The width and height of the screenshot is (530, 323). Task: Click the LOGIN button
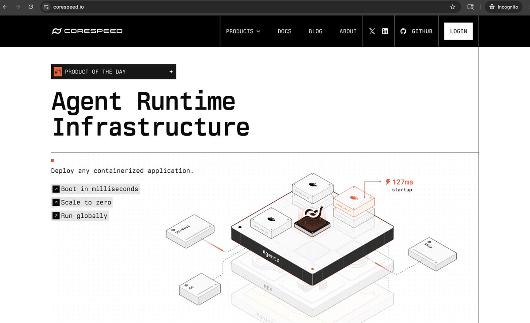click(x=458, y=31)
